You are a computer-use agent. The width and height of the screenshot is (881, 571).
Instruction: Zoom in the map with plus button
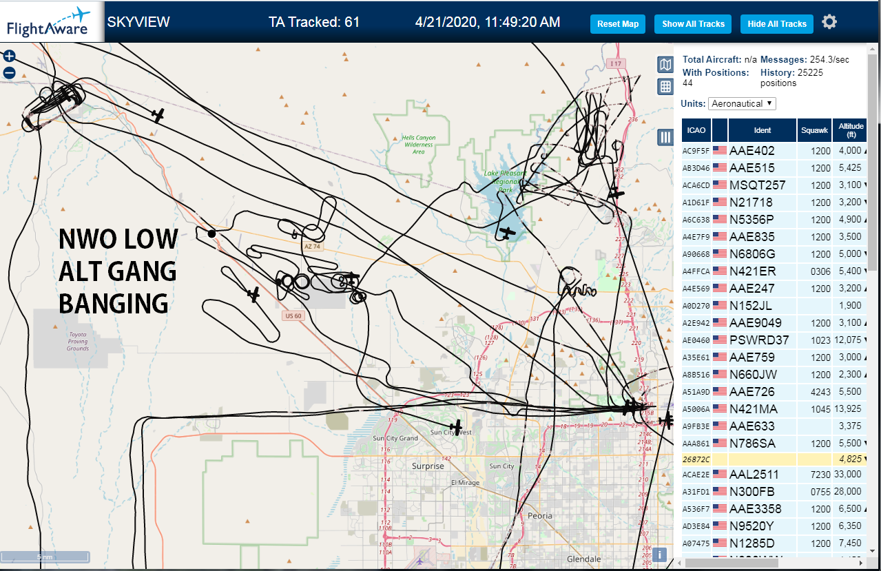[x=9, y=56]
